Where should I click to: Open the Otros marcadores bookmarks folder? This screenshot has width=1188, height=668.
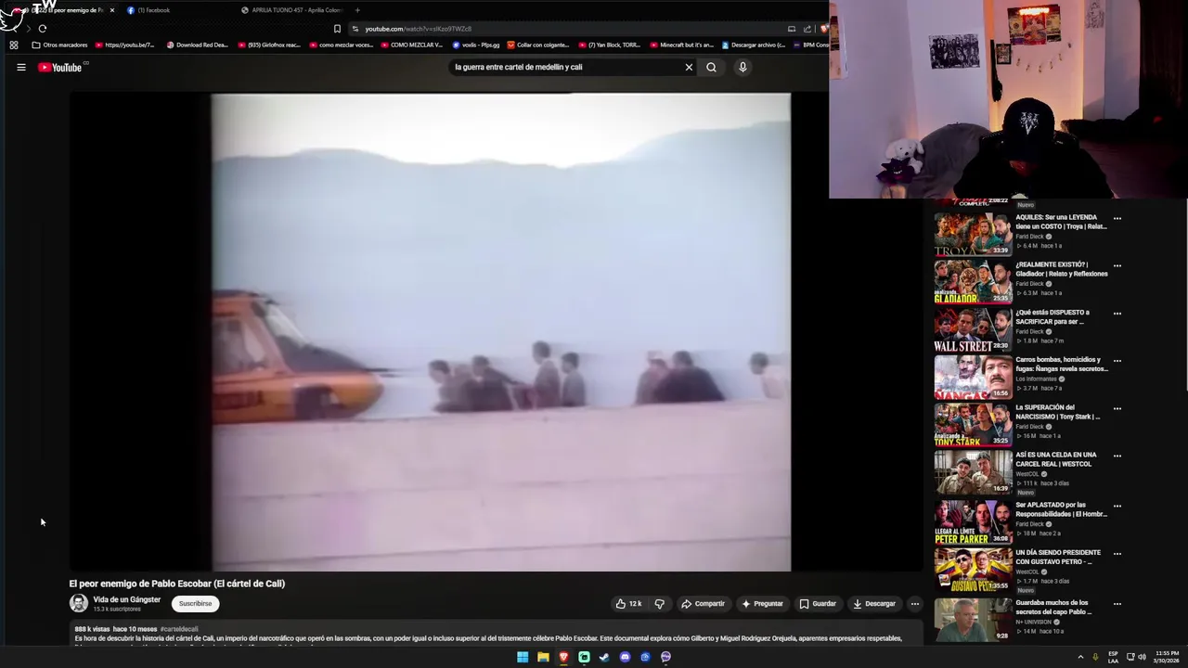(59, 45)
